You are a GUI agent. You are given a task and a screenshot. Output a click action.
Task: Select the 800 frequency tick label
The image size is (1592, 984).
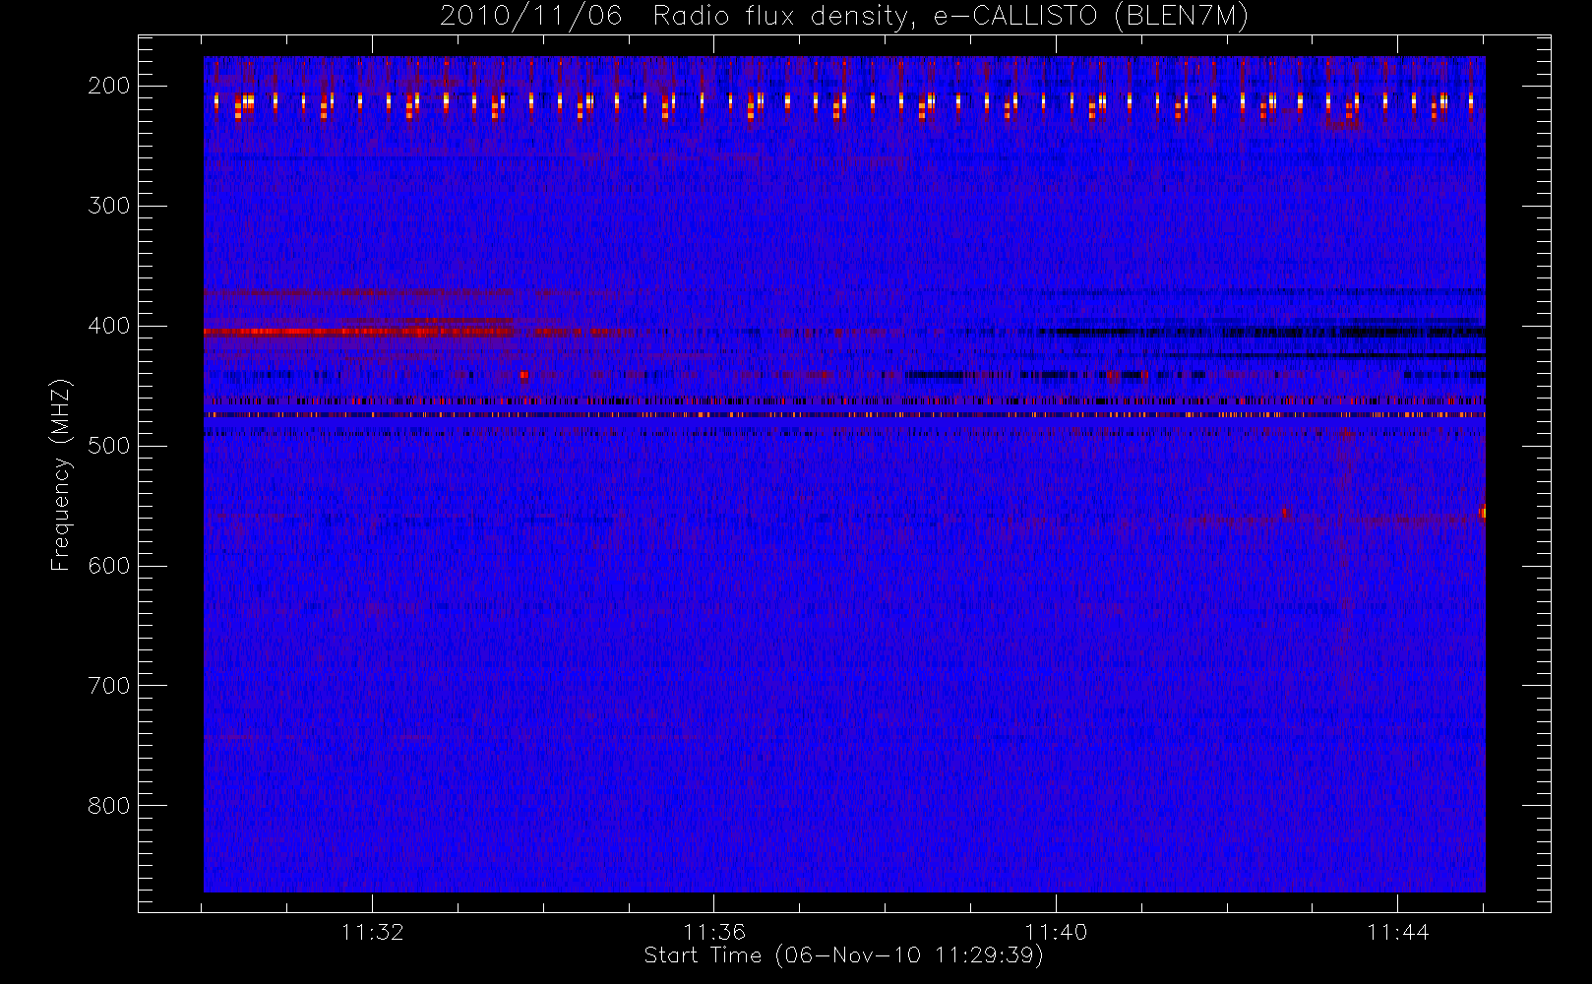tap(109, 806)
